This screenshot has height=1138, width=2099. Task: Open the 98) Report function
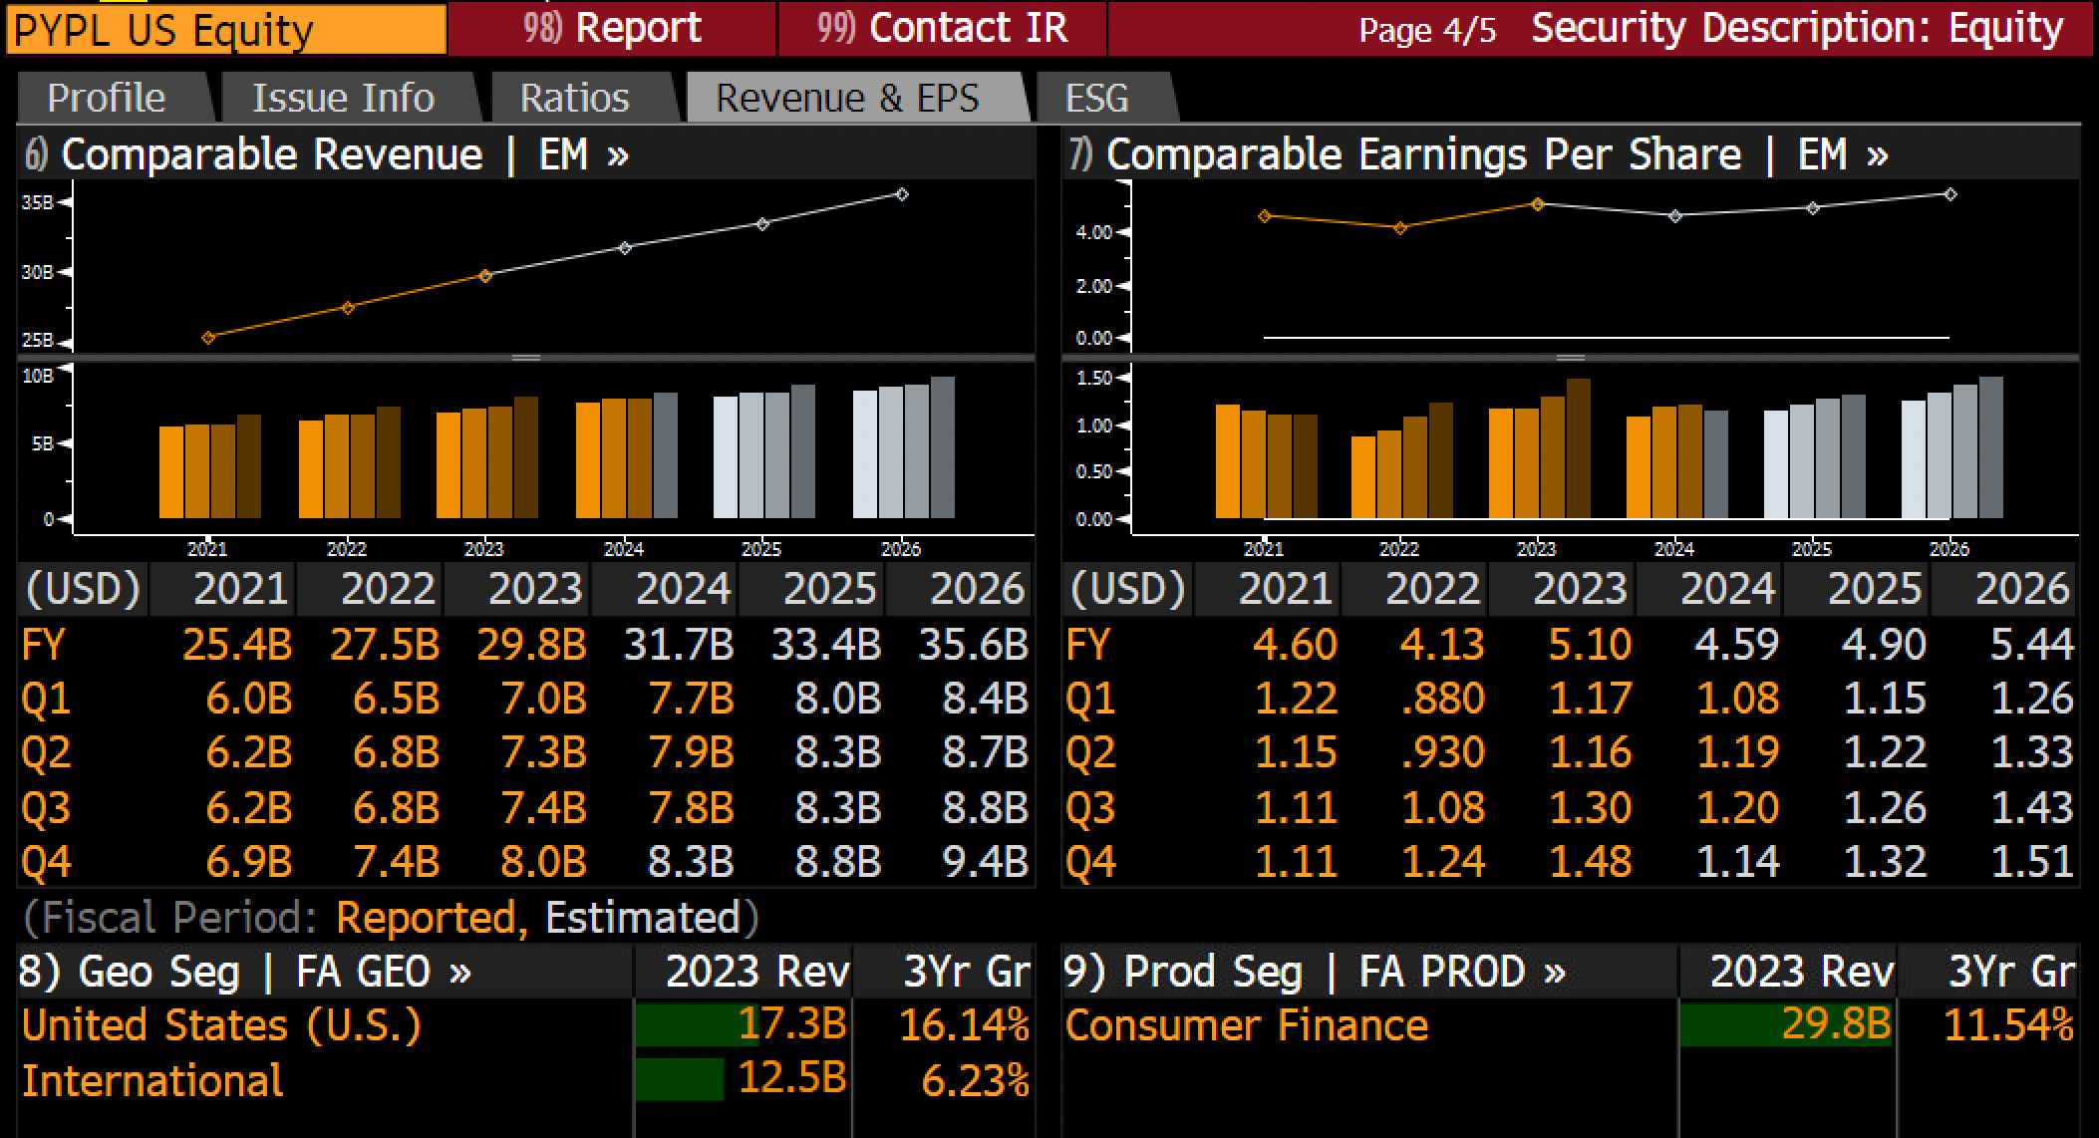pyautogui.click(x=612, y=28)
